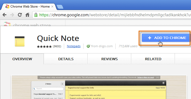Close the Chrome Web Store tab
The image size is (191, 99).
click(52, 7)
